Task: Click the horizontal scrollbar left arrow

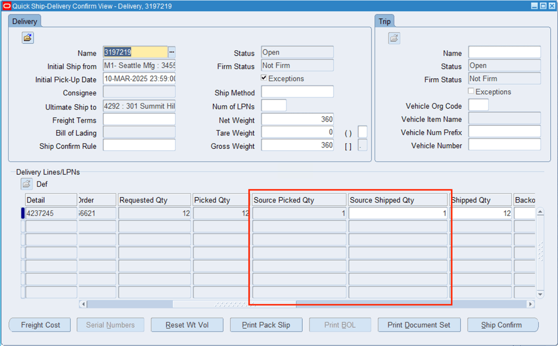Action: pos(83,304)
